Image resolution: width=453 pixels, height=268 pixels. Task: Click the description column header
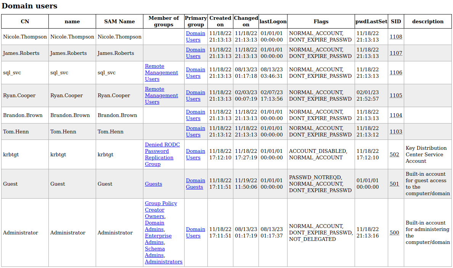tap(428, 21)
